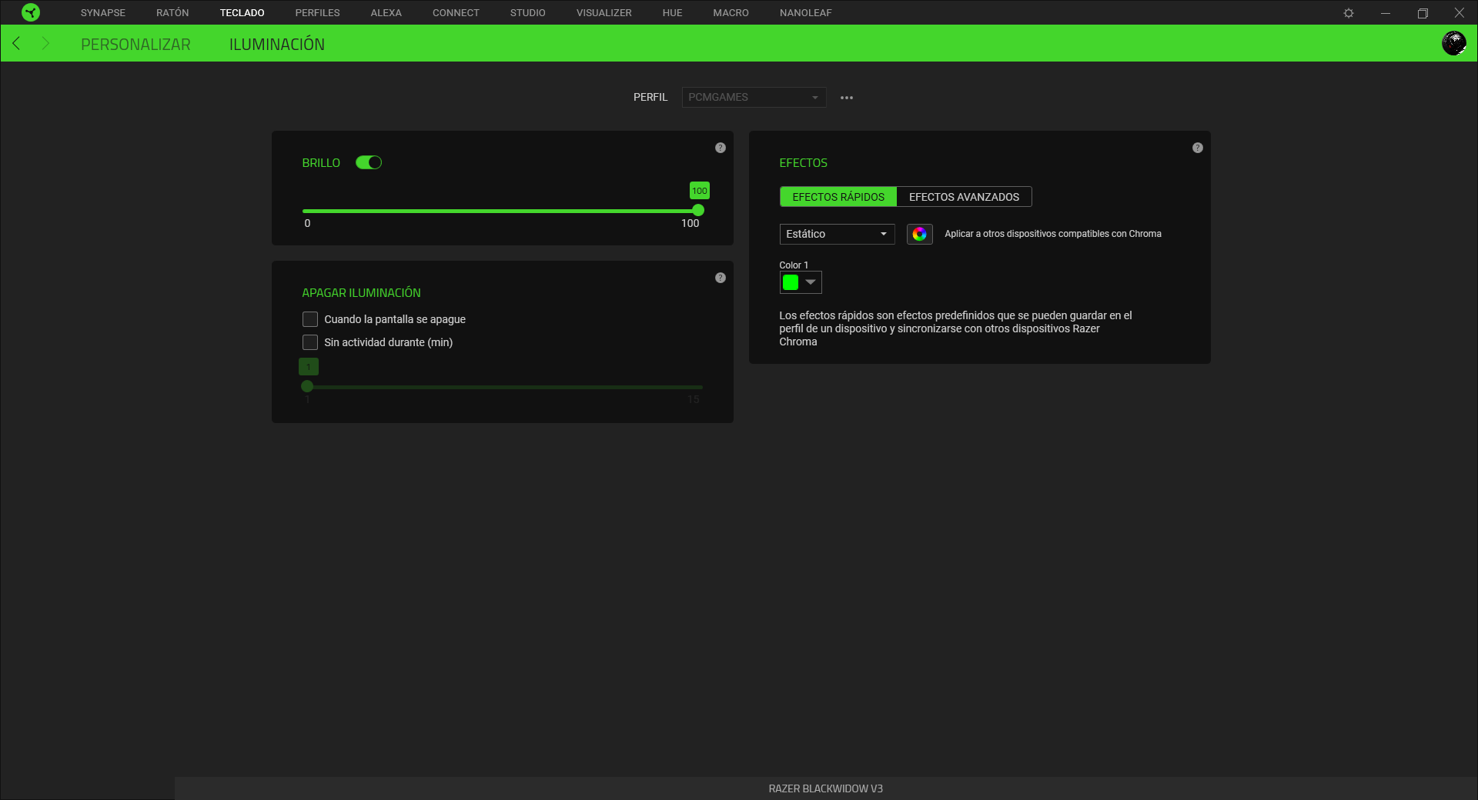Click the brightness value 100 tooltip
1478x800 pixels.
700,191
